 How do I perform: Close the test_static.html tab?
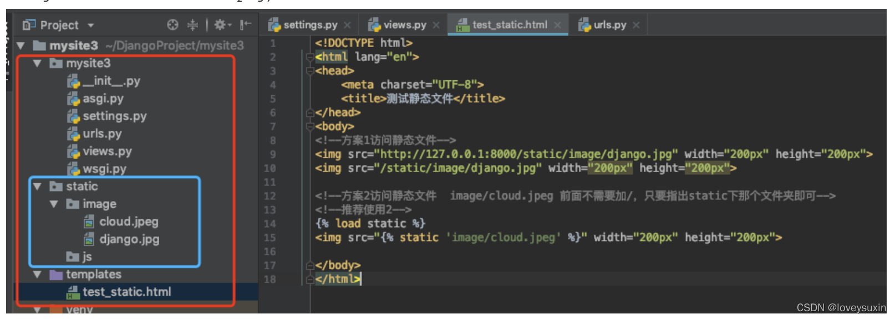[x=557, y=25]
